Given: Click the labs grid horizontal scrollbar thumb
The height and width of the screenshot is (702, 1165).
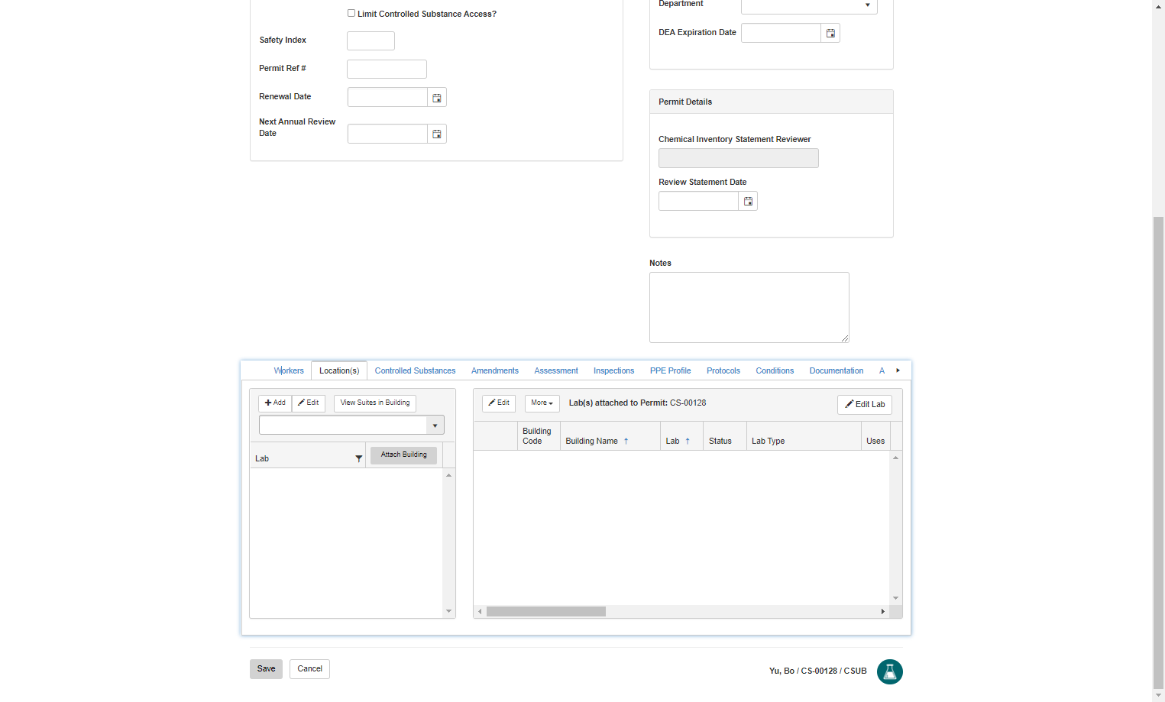Looking at the screenshot, I should 546,612.
